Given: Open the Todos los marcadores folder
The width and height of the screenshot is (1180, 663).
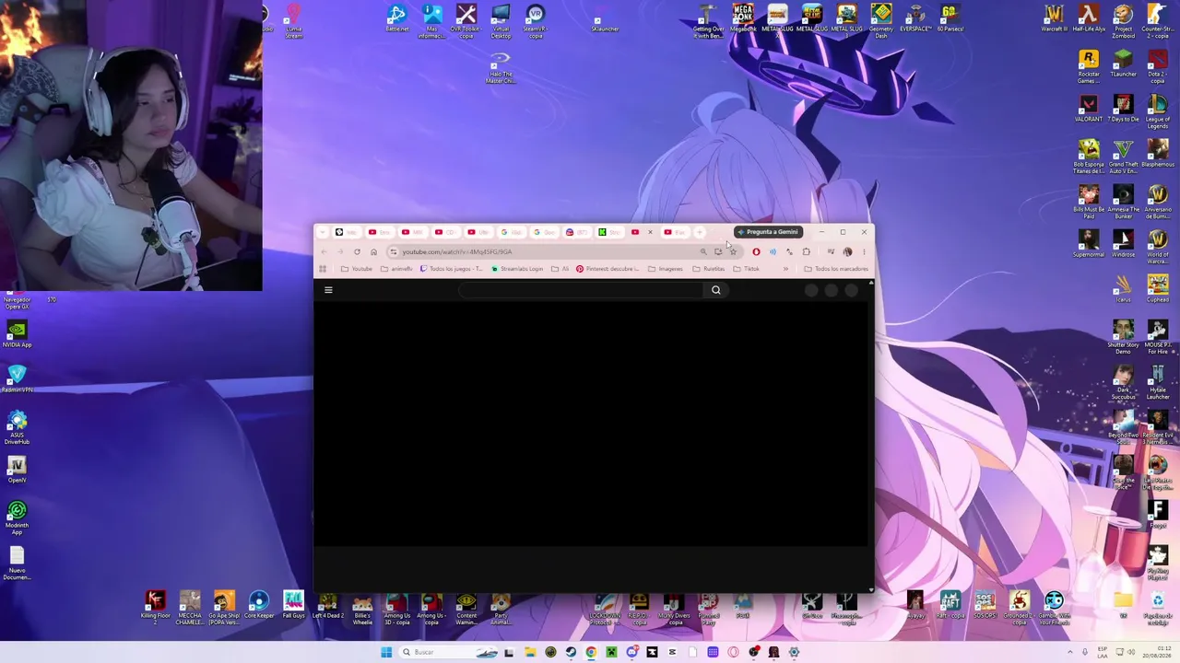Looking at the screenshot, I should [836, 269].
